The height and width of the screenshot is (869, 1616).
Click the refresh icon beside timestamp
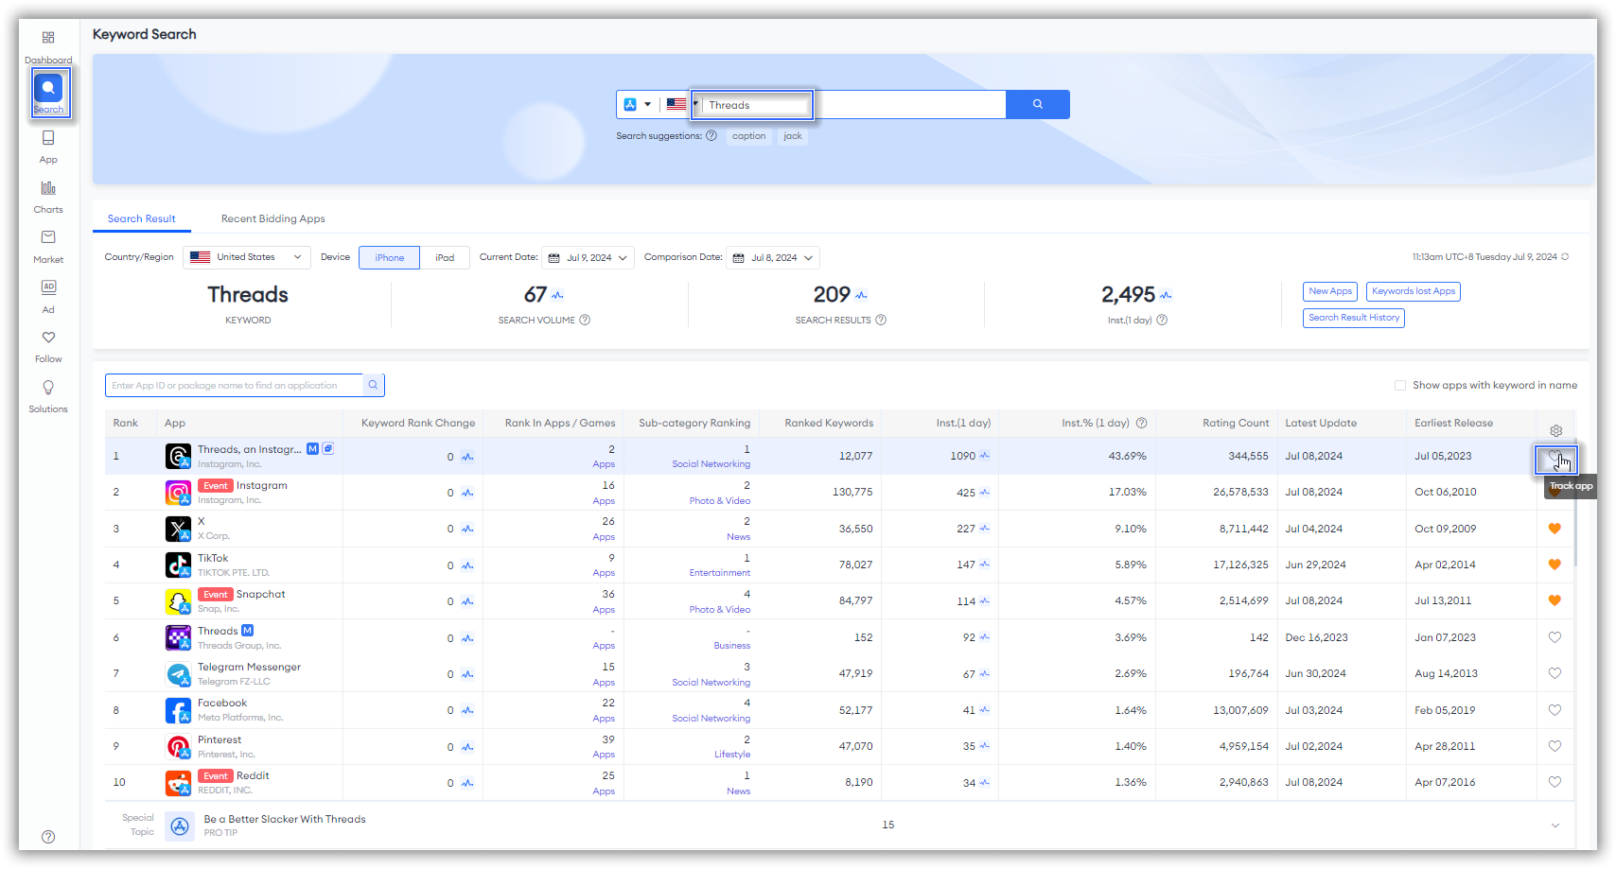(1565, 256)
